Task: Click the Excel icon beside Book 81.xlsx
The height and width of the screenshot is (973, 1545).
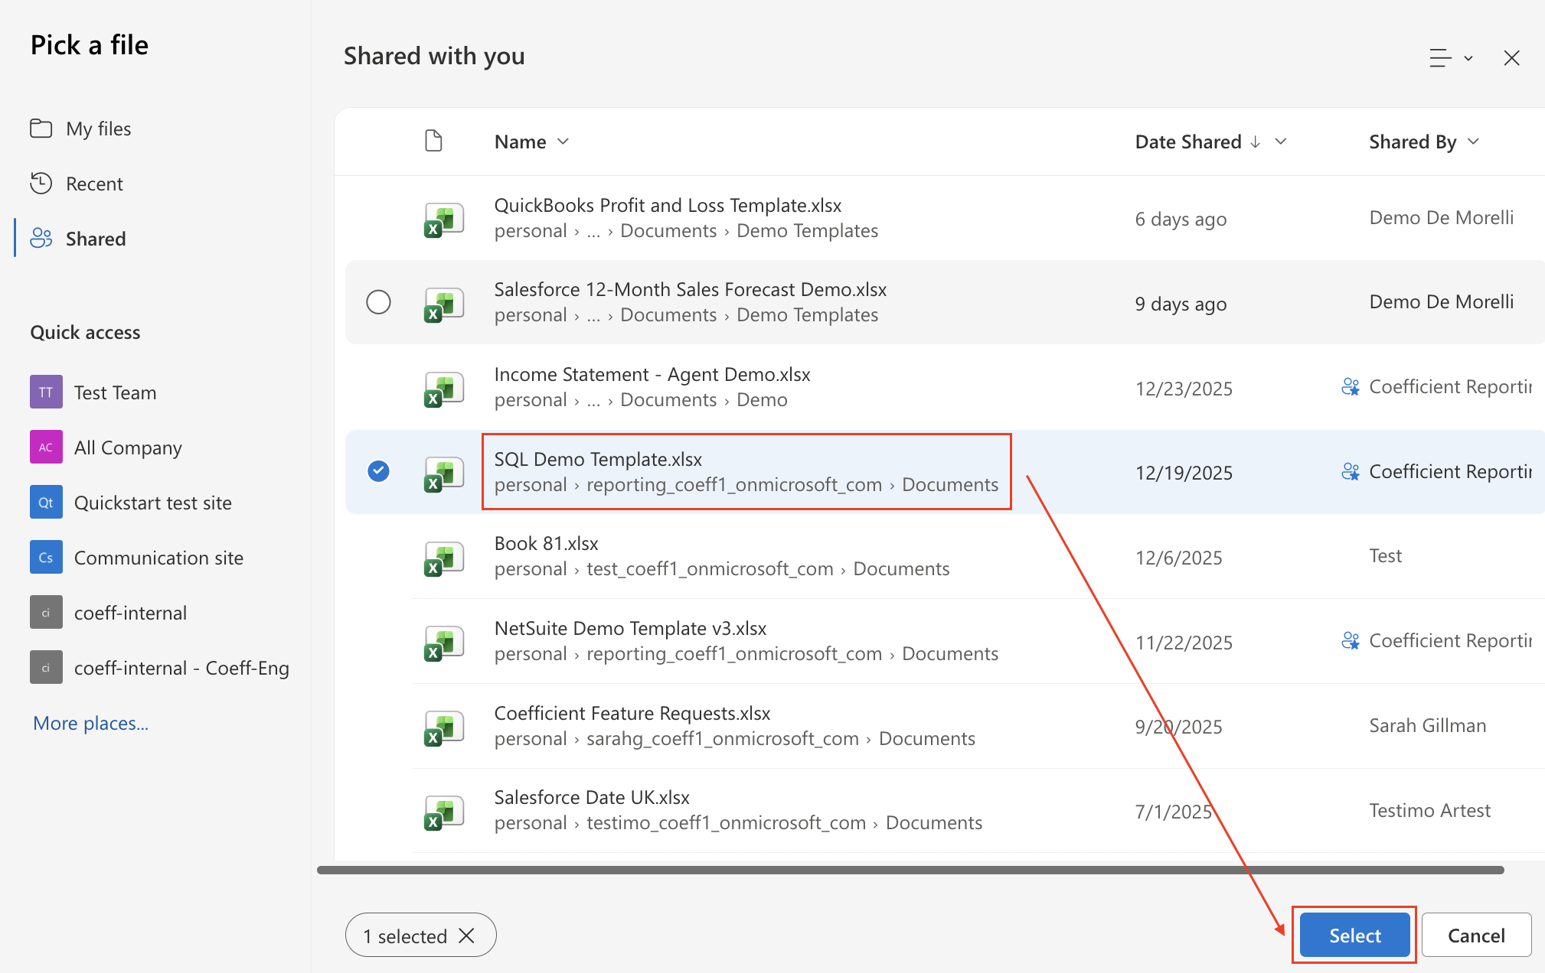Action: (443, 558)
